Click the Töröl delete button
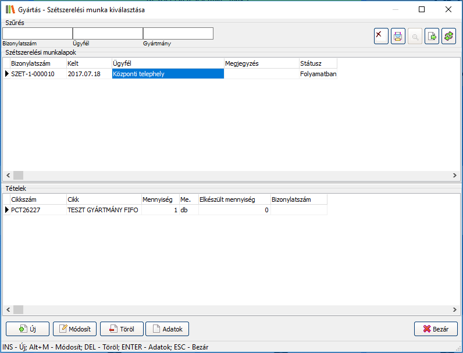Viewport: 463px width, 353px height. (122, 329)
